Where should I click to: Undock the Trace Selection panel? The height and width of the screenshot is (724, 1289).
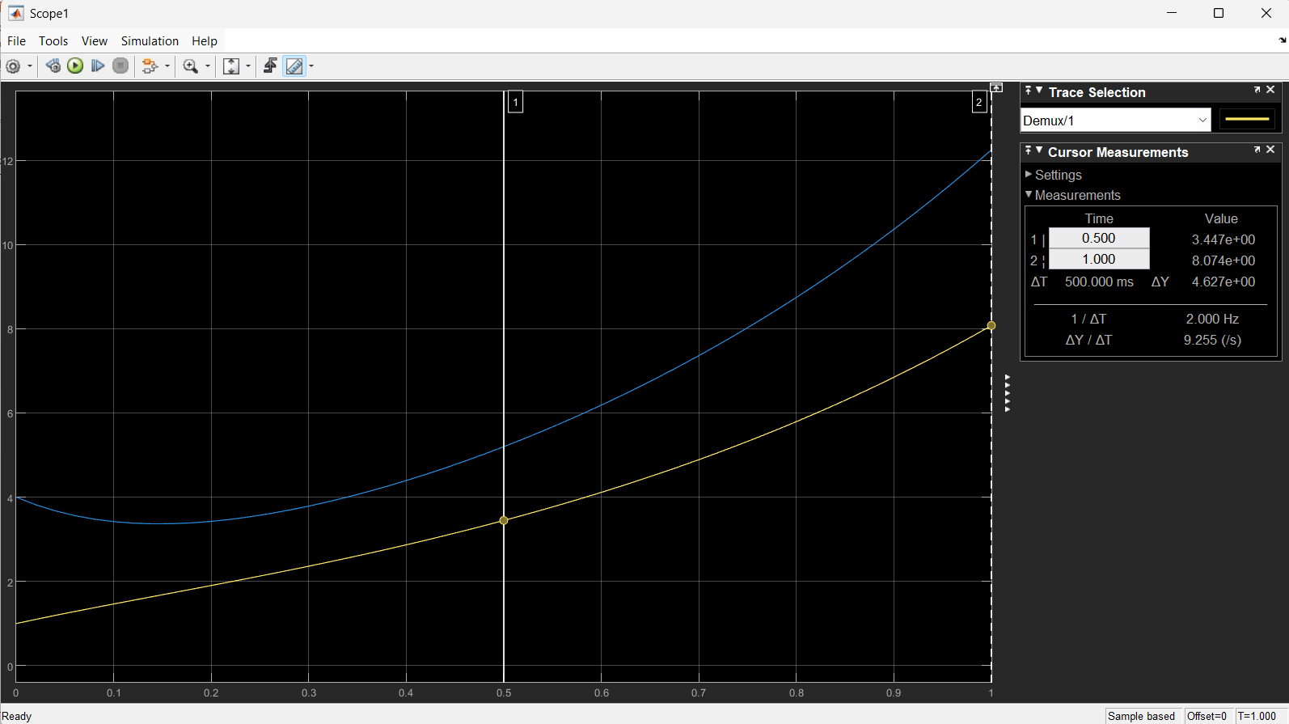[x=1257, y=90]
